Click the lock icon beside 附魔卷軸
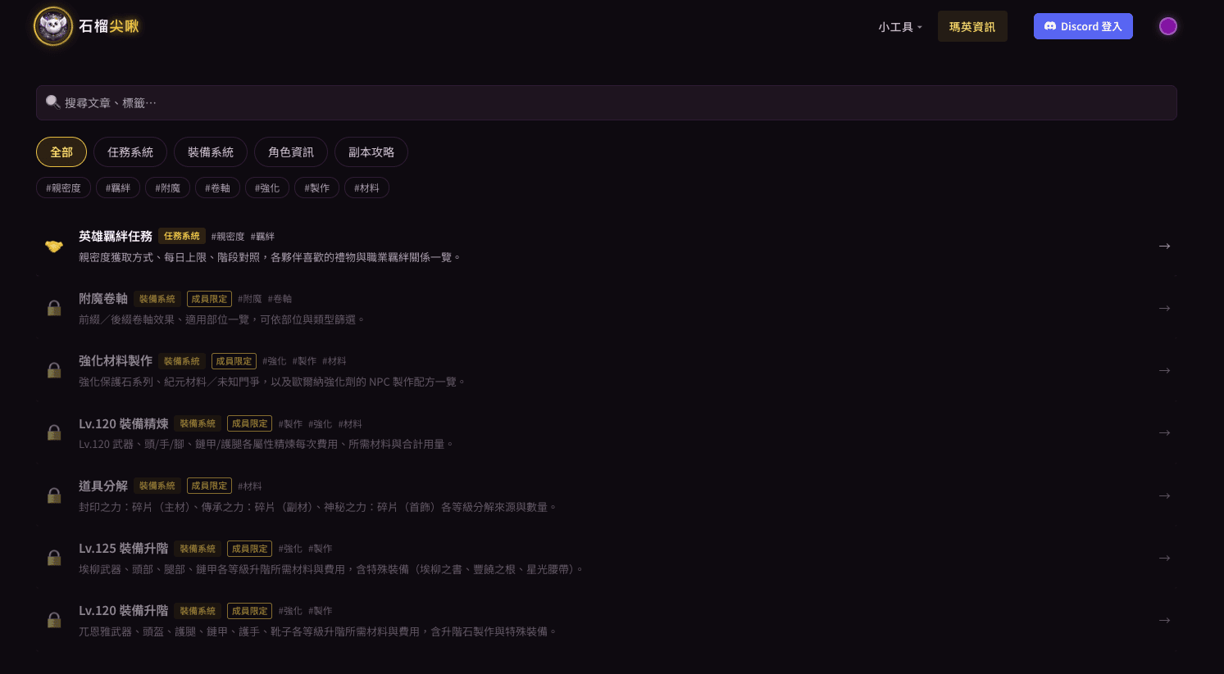The image size is (1224, 674). [x=54, y=308]
